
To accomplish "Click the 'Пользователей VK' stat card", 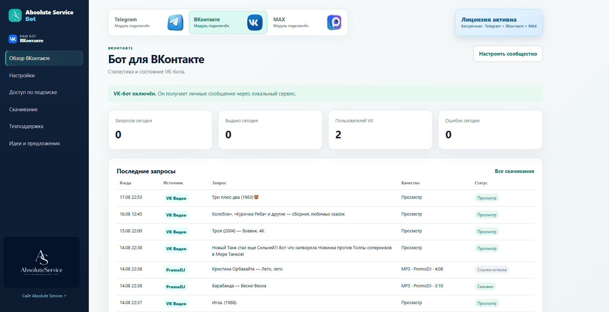I will tap(380, 130).
